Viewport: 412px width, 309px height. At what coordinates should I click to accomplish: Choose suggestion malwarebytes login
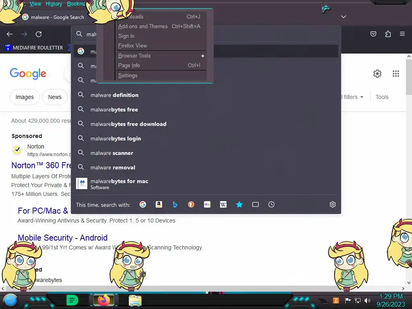(206, 138)
